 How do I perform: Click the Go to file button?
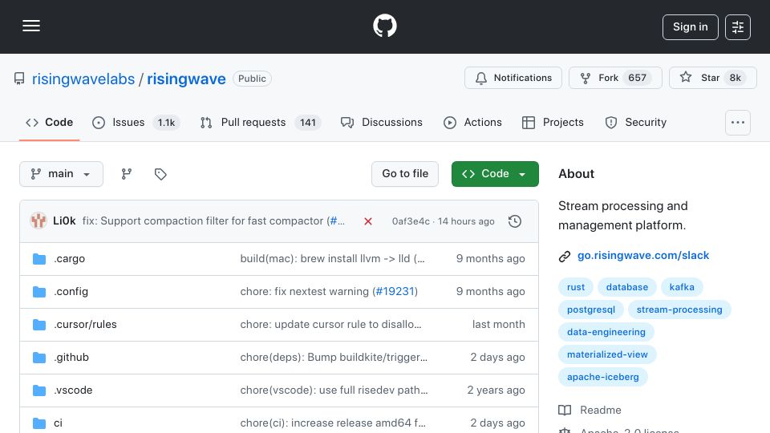click(405, 174)
